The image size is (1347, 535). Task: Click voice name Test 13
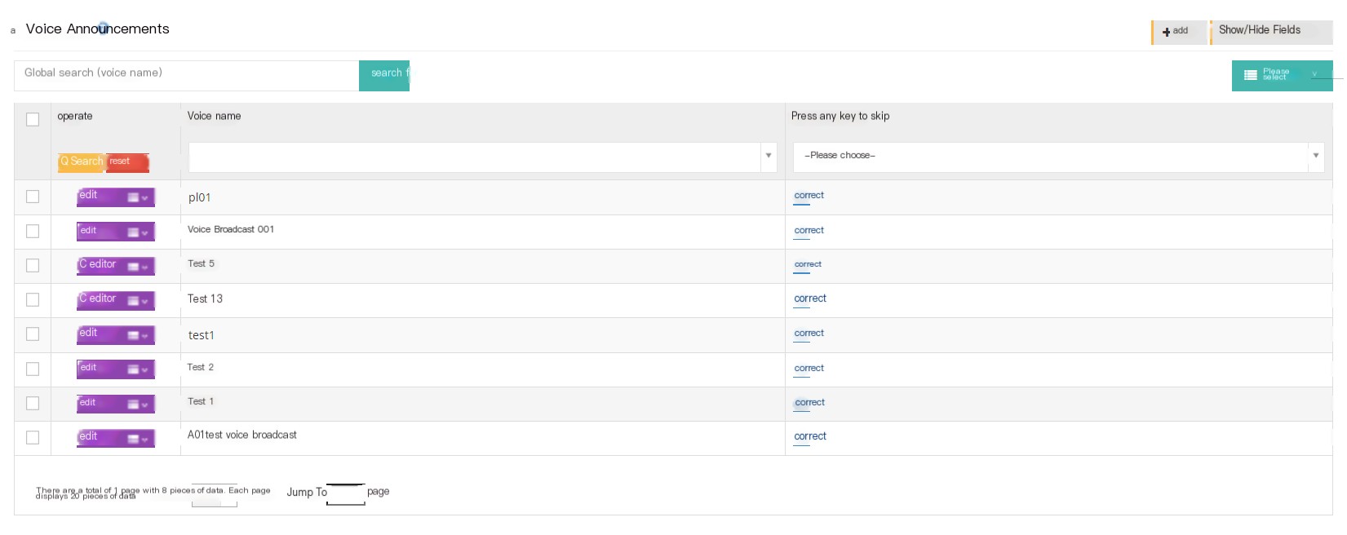[205, 299]
